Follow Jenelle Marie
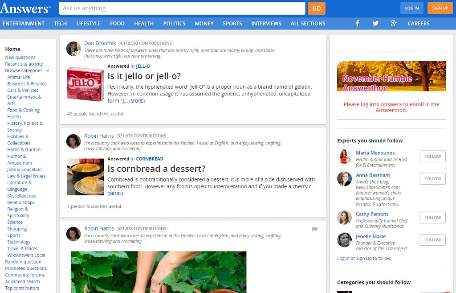The height and width of the screenshot is (293, 456). (x=432, y=240)
